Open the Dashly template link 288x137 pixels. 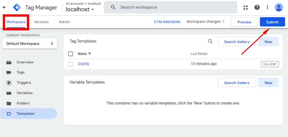coord(83,64)
